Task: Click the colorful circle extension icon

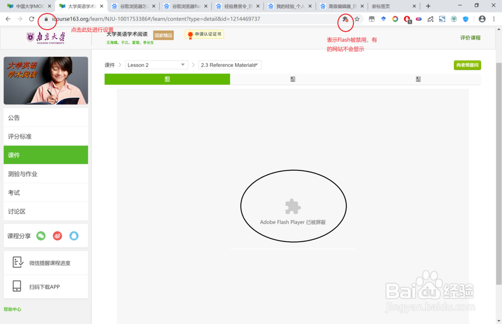Action: pos(395,19)
